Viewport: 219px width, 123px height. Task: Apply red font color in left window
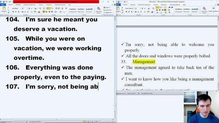click(39, 12)
